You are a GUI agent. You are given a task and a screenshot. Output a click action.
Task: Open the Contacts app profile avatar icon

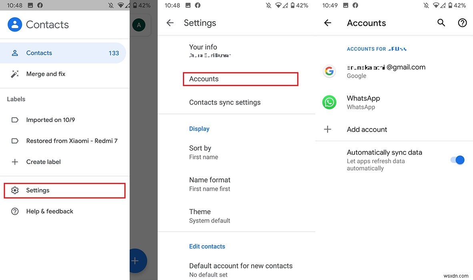15,24
